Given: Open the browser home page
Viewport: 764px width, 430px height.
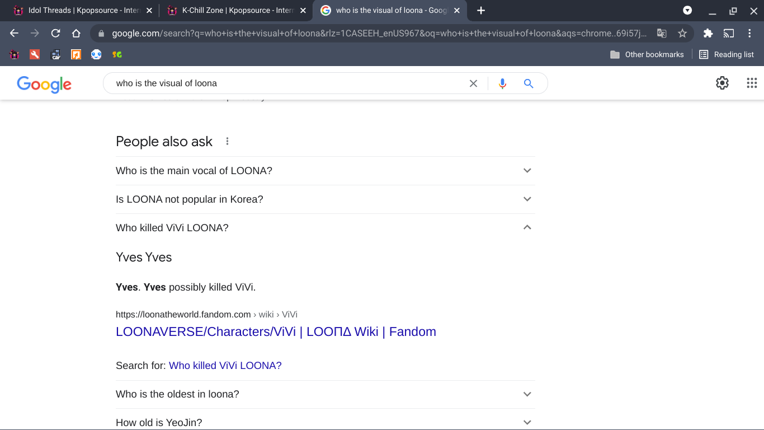Looking at the screenshot, I should pyautogui.click(x=76, y=34).
